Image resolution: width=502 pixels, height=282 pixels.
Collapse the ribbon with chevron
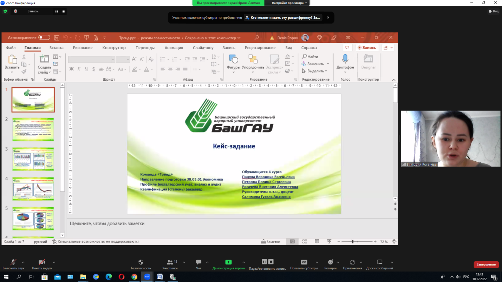point(394,80)
